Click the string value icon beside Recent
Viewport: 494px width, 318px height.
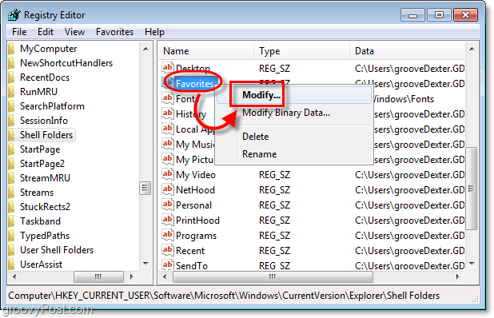point(168,250)
